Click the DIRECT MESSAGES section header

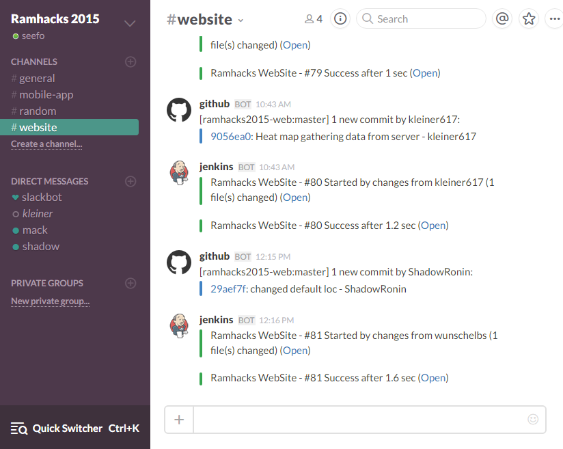pos(50,181)
